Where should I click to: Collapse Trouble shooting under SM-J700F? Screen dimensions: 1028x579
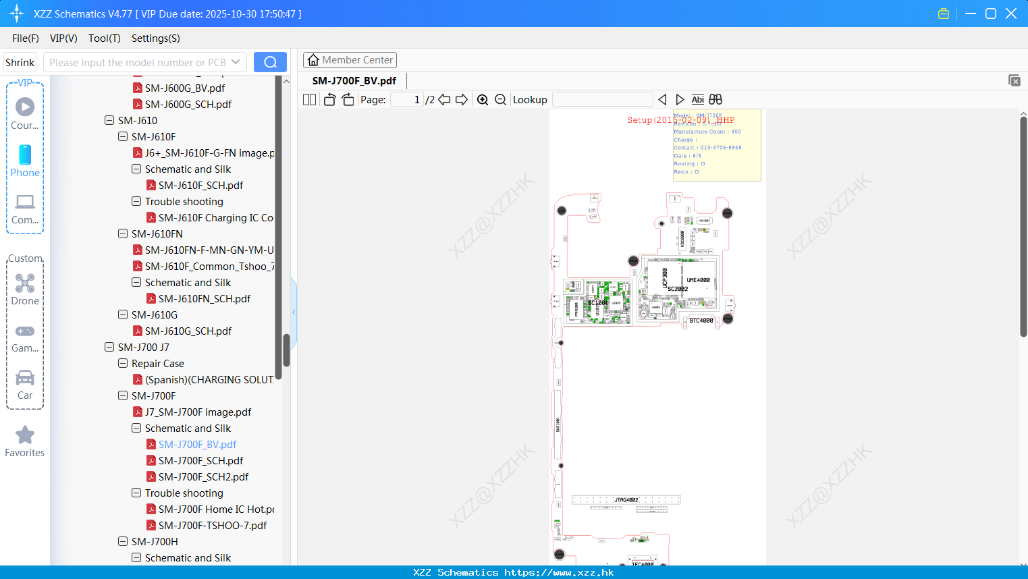click(136, 493)
